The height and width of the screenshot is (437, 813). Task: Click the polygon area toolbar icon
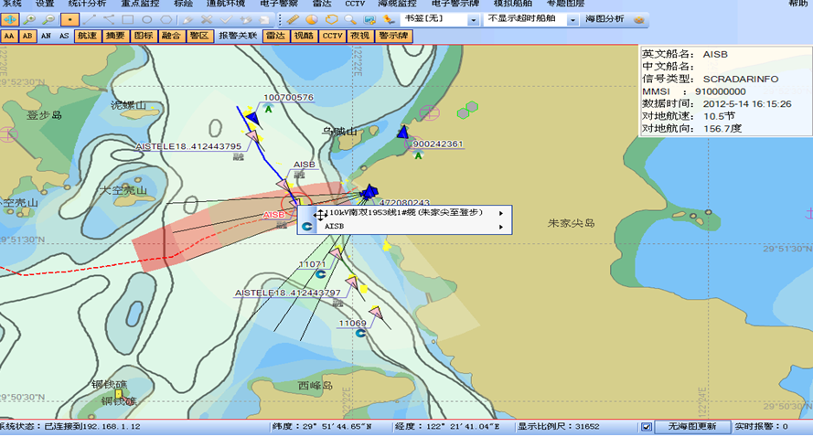(331, 19)
